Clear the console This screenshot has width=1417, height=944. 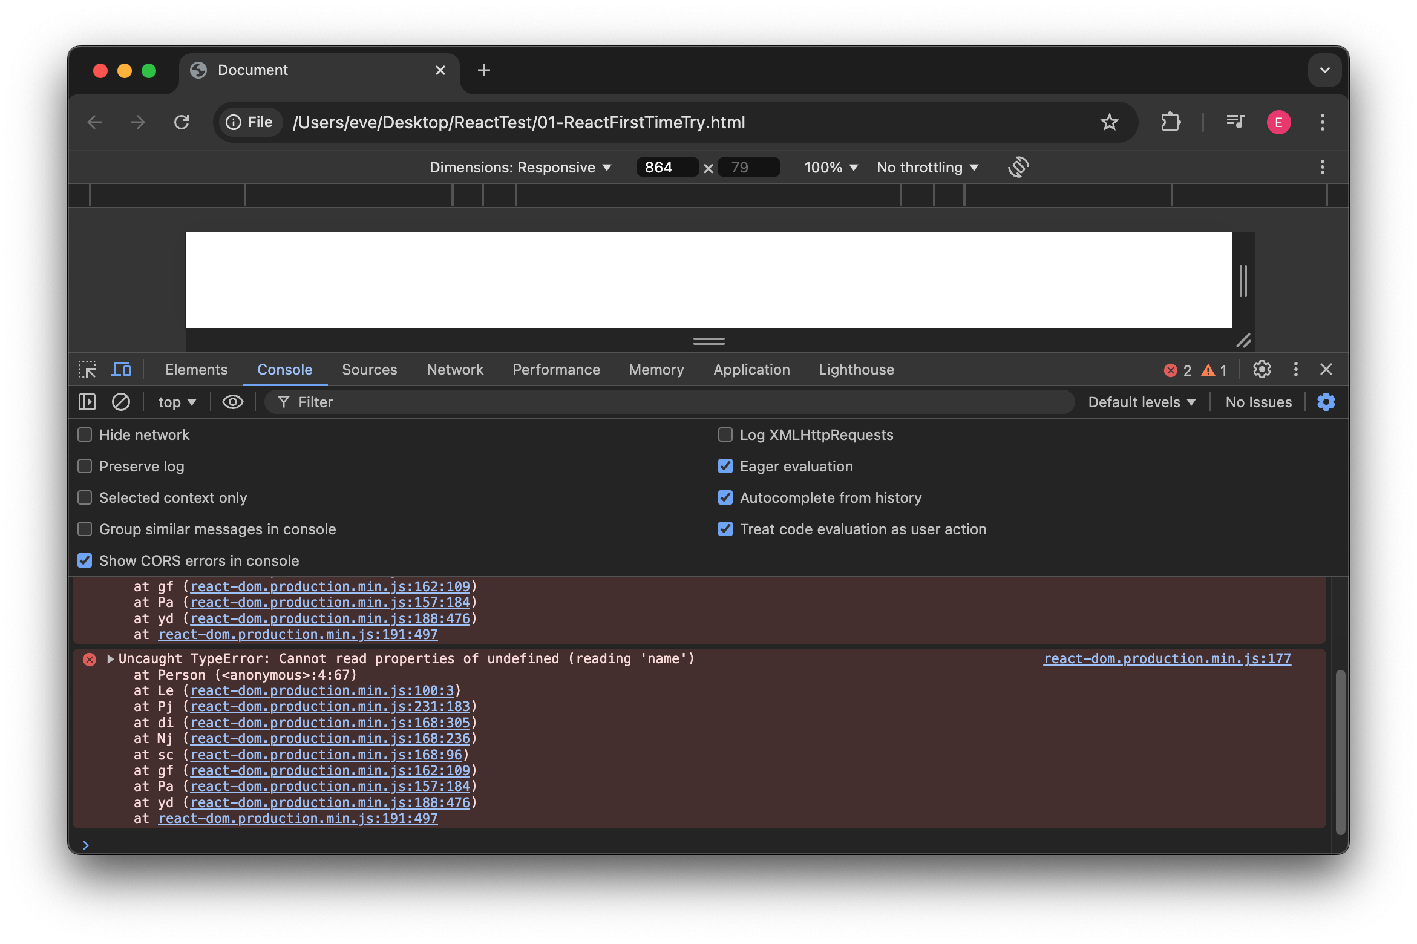click(120, 401)
